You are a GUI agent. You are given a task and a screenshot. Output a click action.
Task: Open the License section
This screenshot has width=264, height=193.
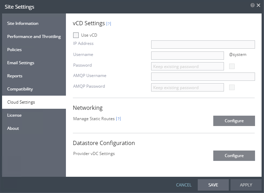(34, 115)
